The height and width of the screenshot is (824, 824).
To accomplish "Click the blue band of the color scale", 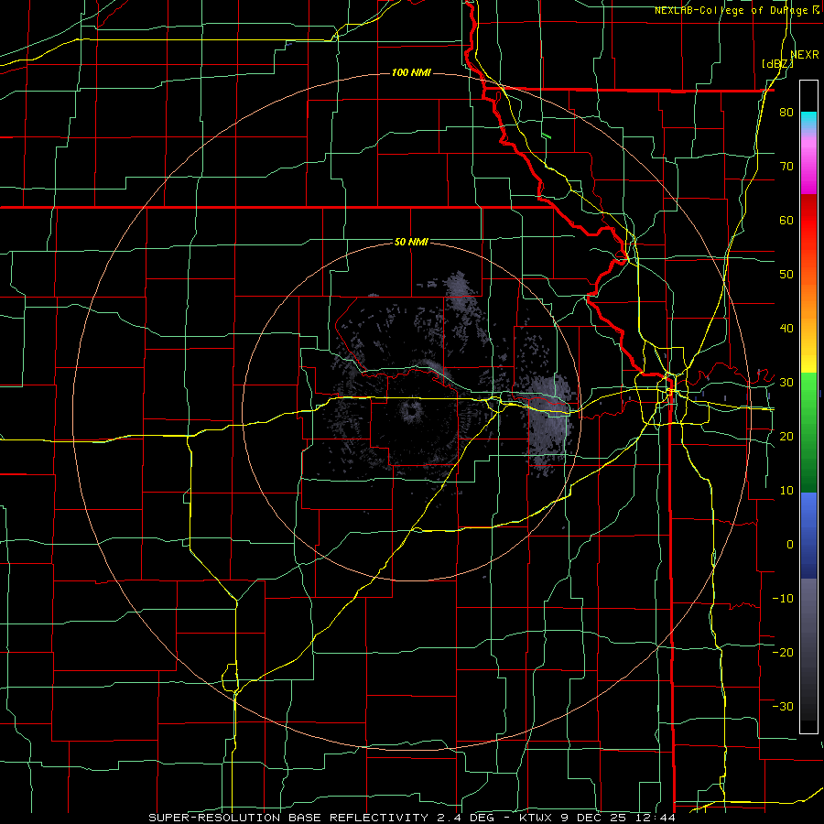I will click(808, 536).
